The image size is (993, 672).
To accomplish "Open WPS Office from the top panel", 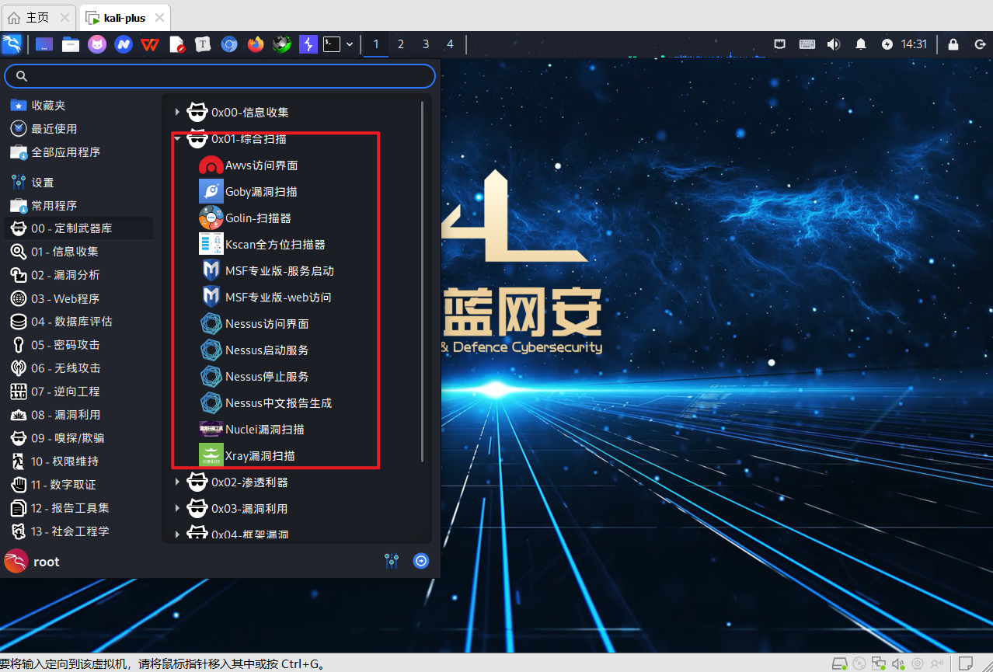I will 150,44.
